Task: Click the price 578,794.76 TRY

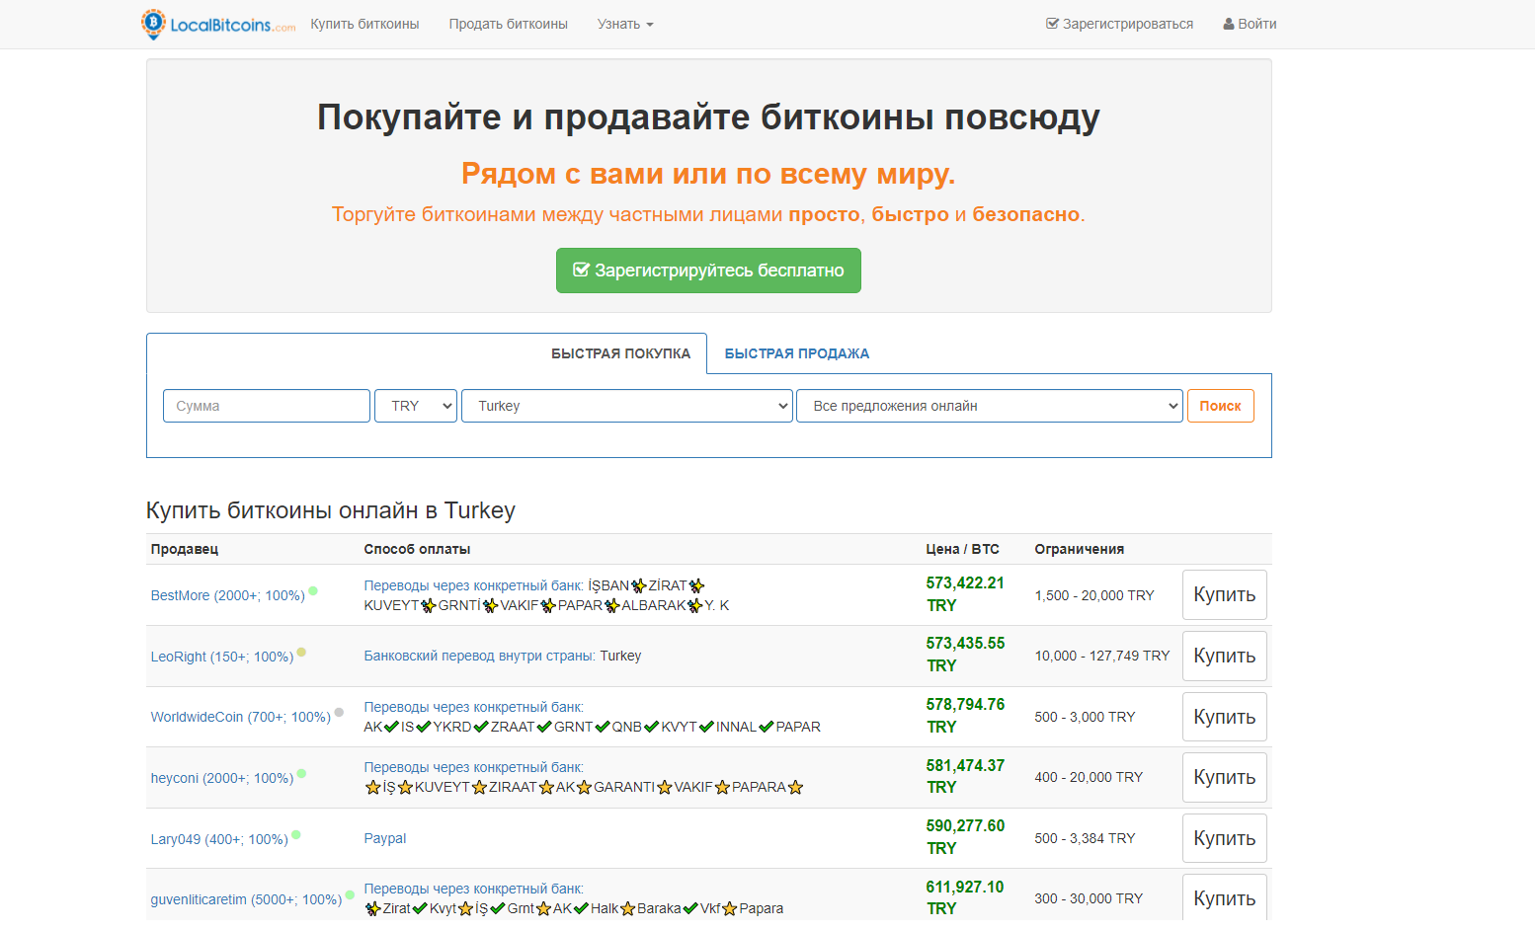Action: coord(965,716)
